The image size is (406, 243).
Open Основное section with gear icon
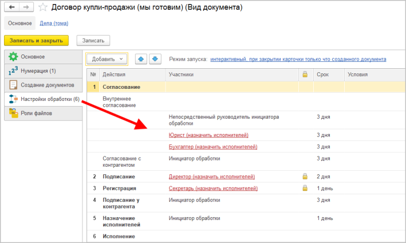pyautogui.click(x=44, y=57)
